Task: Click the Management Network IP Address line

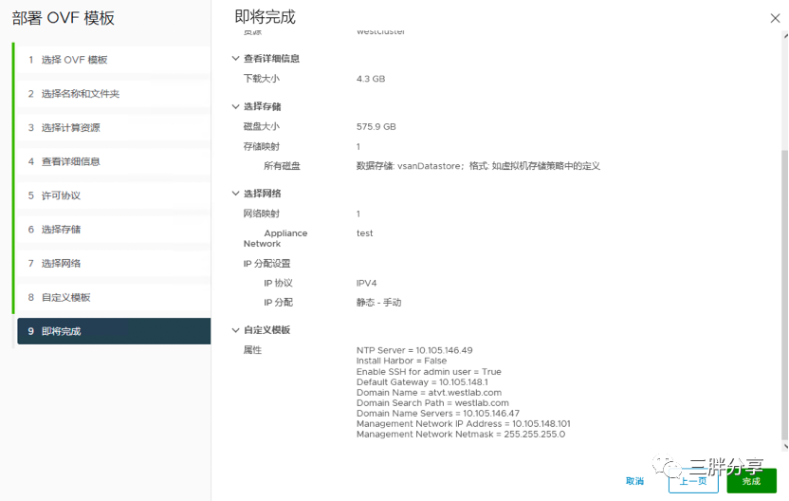Action: (464, 424)
